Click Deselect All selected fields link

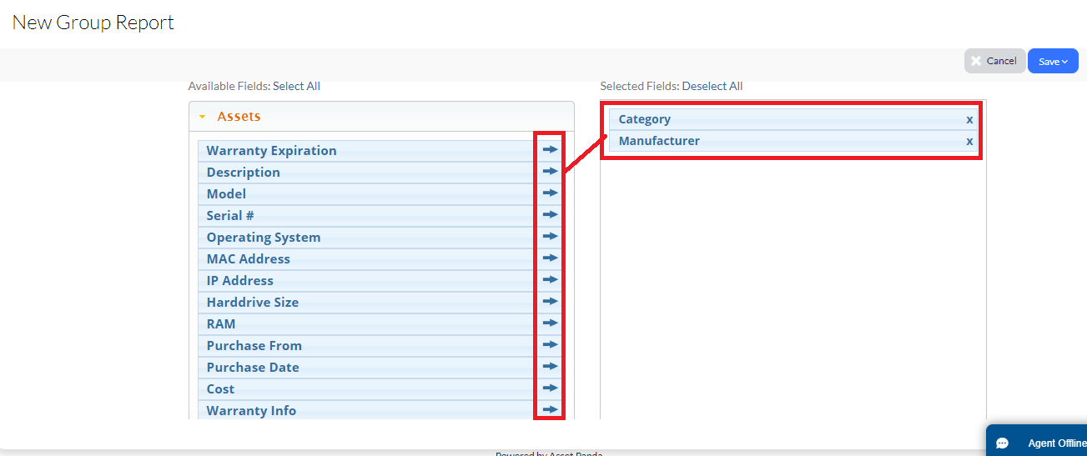click(712, 86)
